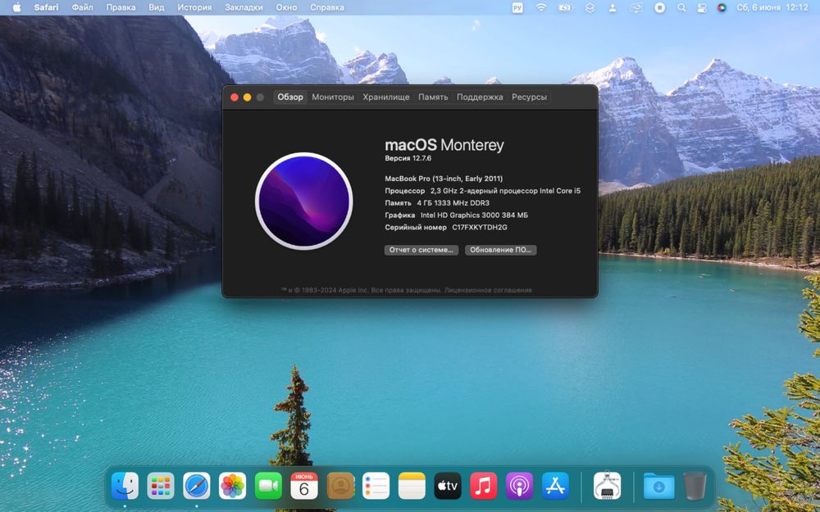Open the Apple menu
820x512 pixels.
tap(16, 7)
